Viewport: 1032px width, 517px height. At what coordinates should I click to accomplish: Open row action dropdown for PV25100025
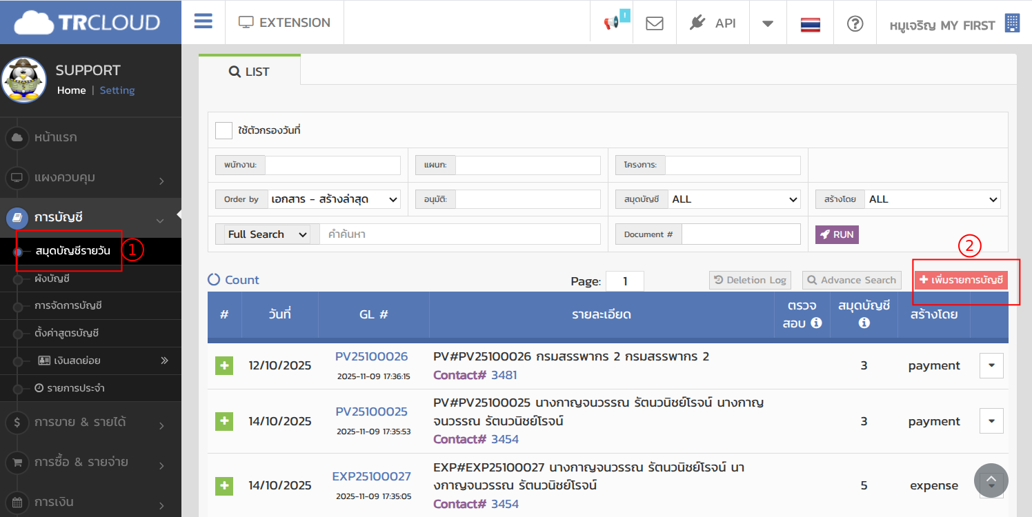pyautogui.click(x=991, y=420)
